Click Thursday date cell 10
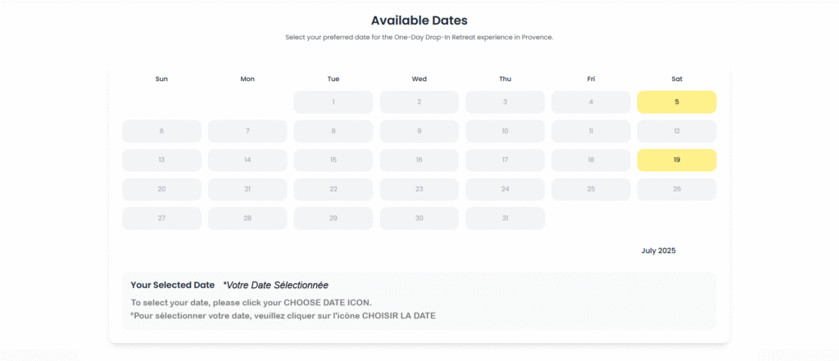839x361 pixels. (505, 131)
